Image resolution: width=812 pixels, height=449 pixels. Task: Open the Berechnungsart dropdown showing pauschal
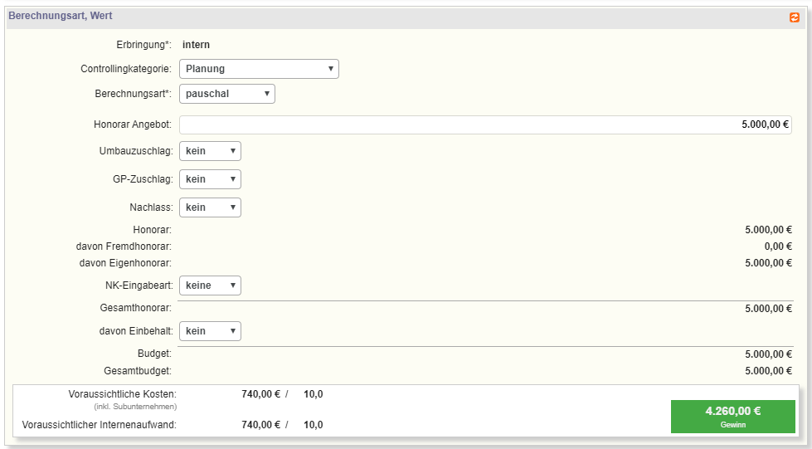click(x=226, y=94)
